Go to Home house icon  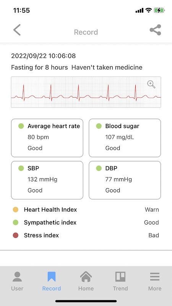point(86,277)
